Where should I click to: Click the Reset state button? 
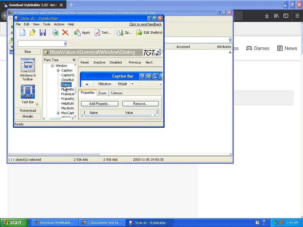pyautogui.click(x=85, y=63)
